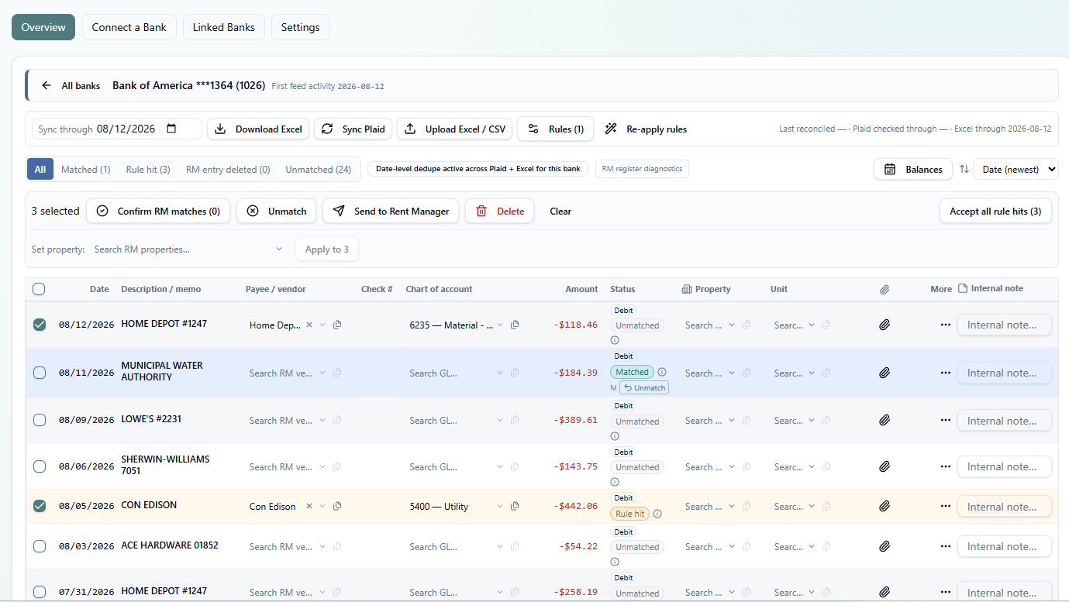Screen dimensions: 1069x602
Task: Uncheck the HOME DEPOT 08/12 row checkbox
Action: coord(40,325)
